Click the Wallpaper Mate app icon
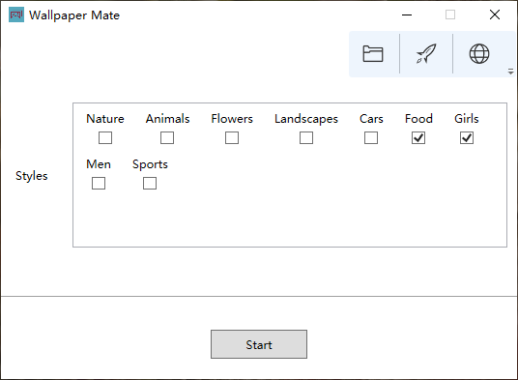The image size is (518, 380). (x=16, y=15)
